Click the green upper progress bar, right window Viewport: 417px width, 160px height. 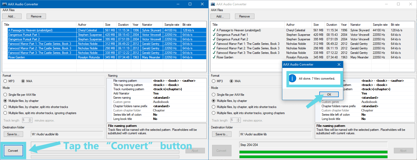313,152
